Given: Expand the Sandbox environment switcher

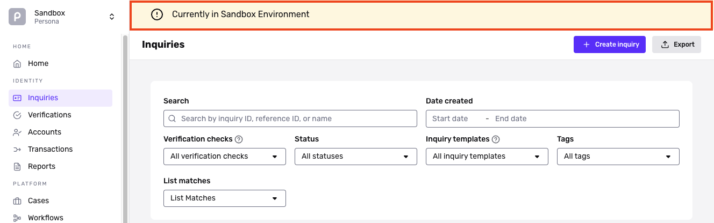Looking at the screenshot, I should pyautogui.click(x=112, y=17).
